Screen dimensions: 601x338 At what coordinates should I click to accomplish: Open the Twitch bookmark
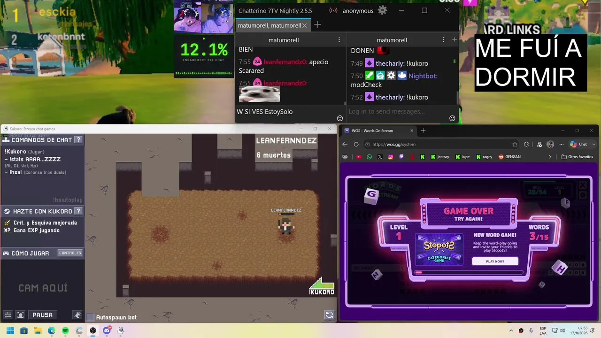tap(401, 157)
